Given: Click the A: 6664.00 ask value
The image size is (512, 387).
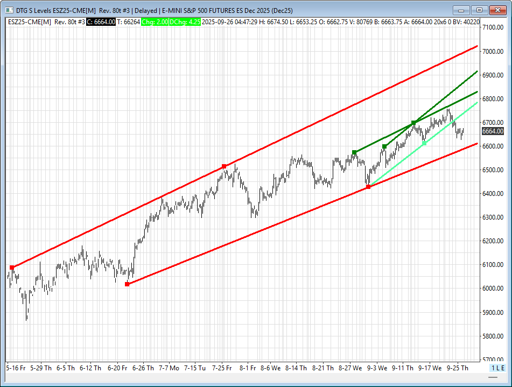Looking at the screenshot, I should pos(418,22).
